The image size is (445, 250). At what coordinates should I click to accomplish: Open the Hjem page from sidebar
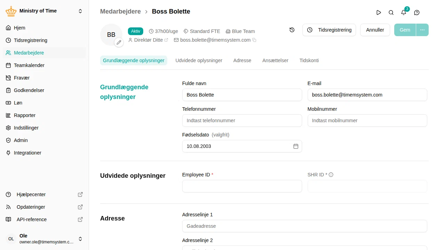(x=44, y=28)
